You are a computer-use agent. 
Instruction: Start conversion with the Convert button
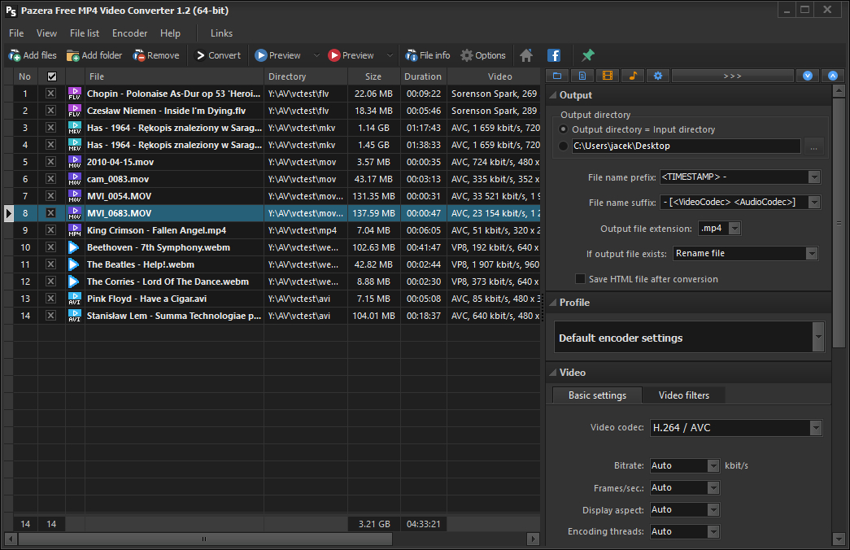tap(218, 55)
